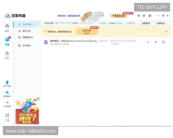Open the 传输 transfer section
The image size is (173, 138).
tap(7, 41)
